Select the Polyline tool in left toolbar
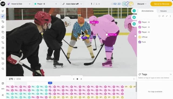 pyautogui.click(x=3, y=42)
